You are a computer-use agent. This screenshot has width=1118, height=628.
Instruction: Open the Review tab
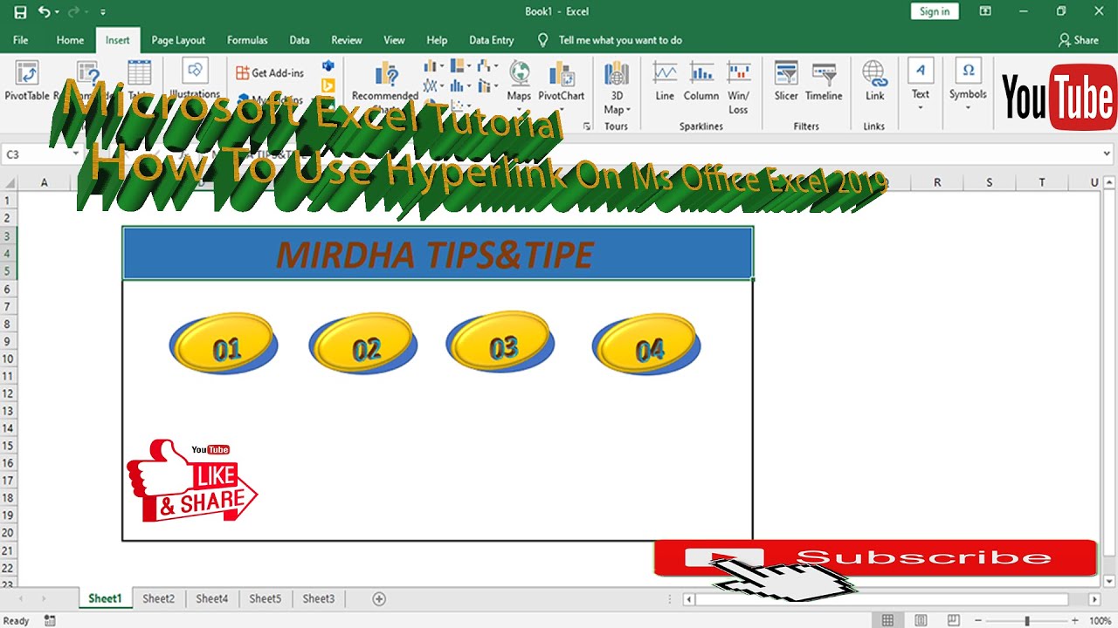point(347,40)
